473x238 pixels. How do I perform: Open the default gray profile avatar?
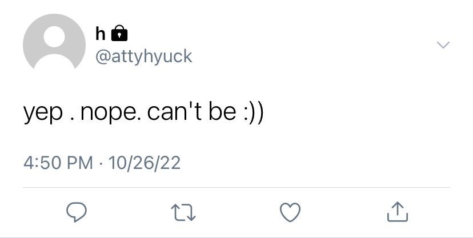coord(54,41)
